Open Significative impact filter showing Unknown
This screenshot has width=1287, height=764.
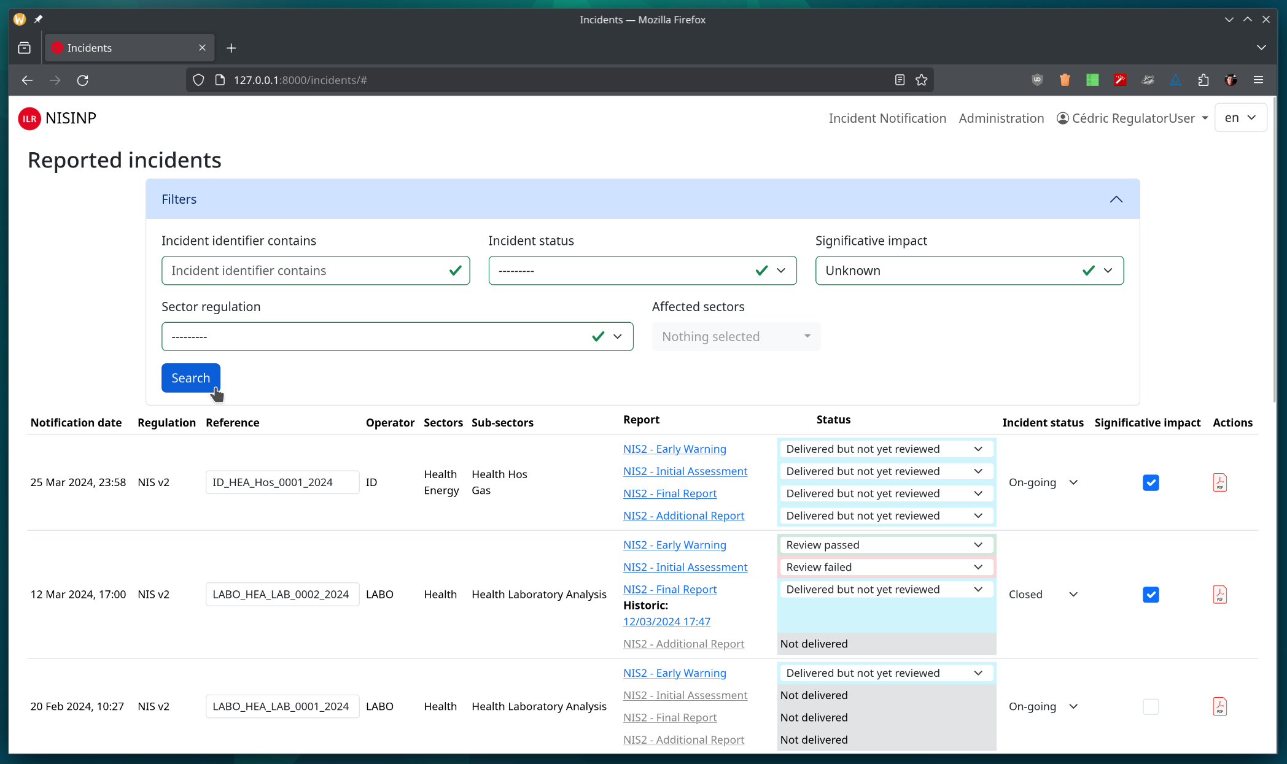click(969, 271)
